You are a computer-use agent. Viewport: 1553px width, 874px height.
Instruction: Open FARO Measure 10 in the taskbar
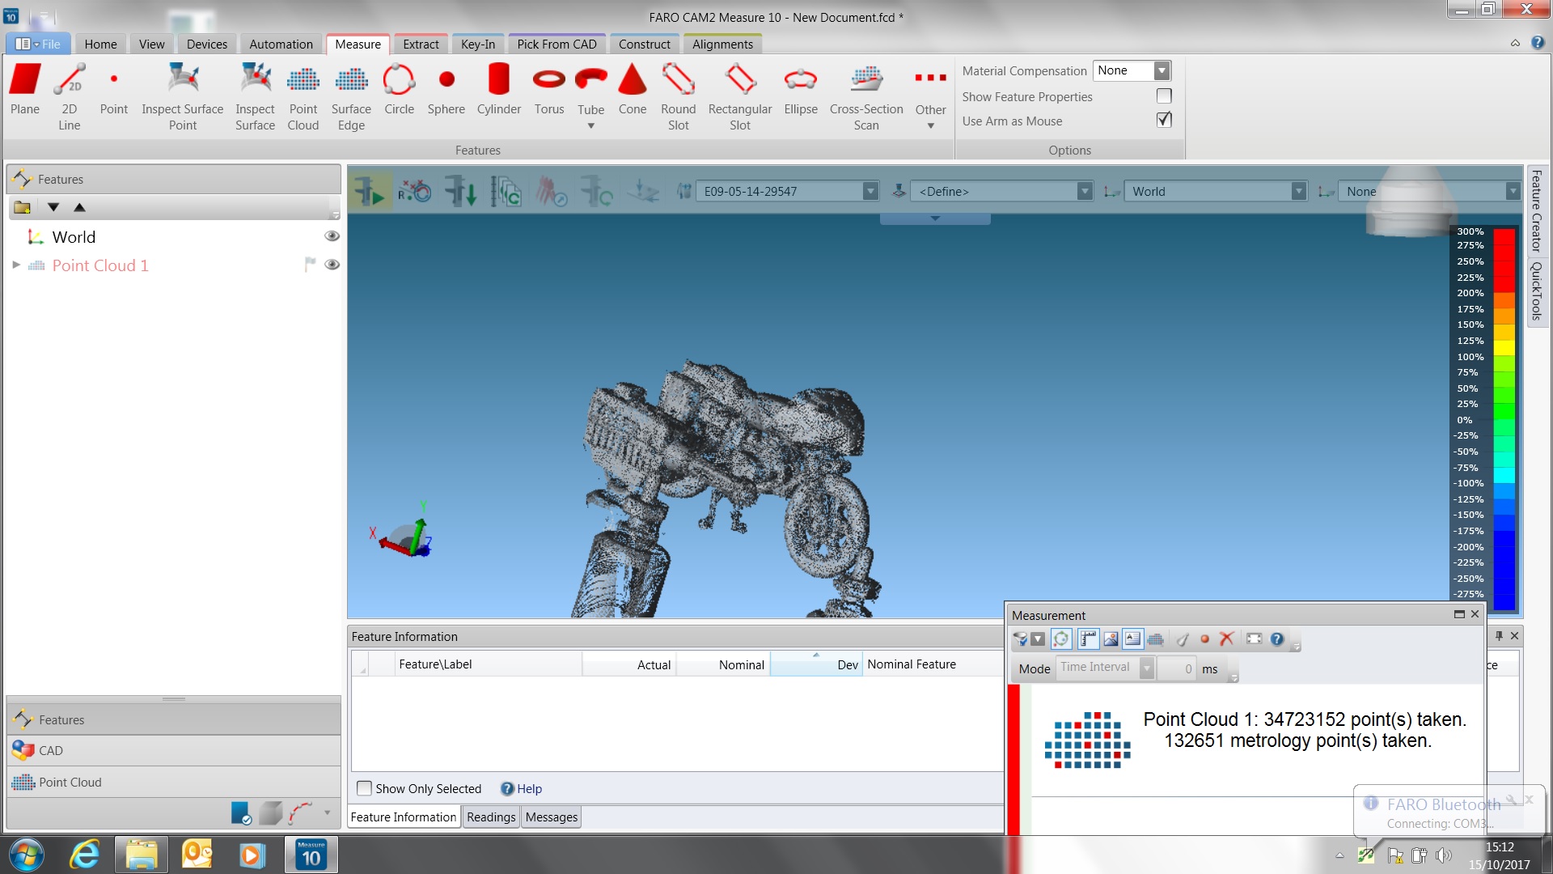[x=311, y=855]
